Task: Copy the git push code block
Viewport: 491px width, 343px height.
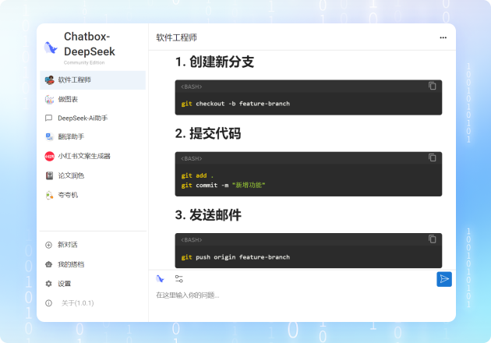Action: point(433,239)
